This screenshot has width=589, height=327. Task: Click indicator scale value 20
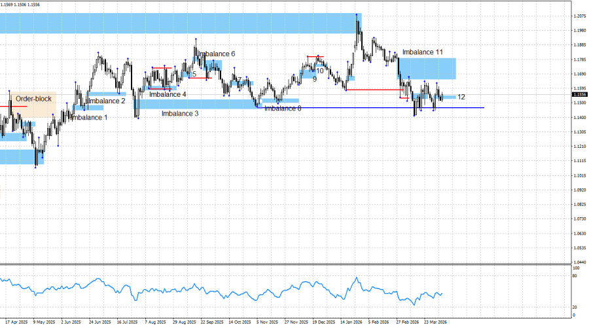coord(575,307)
